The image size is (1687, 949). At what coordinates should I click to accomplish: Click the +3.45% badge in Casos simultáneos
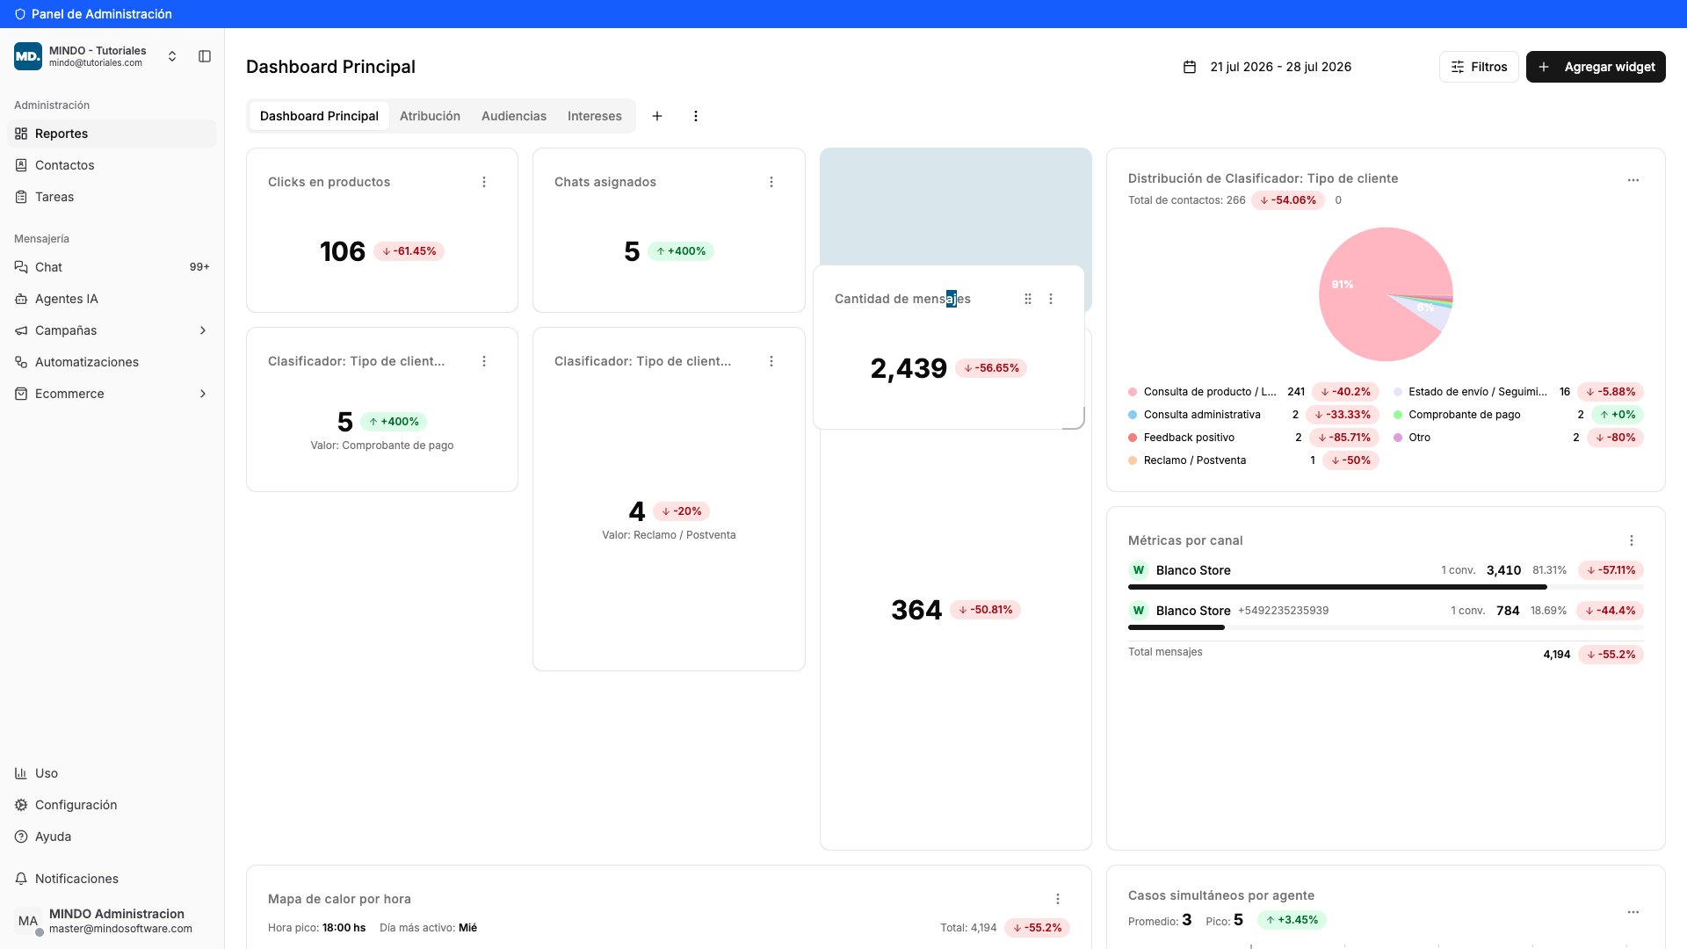click(1292, 920)
